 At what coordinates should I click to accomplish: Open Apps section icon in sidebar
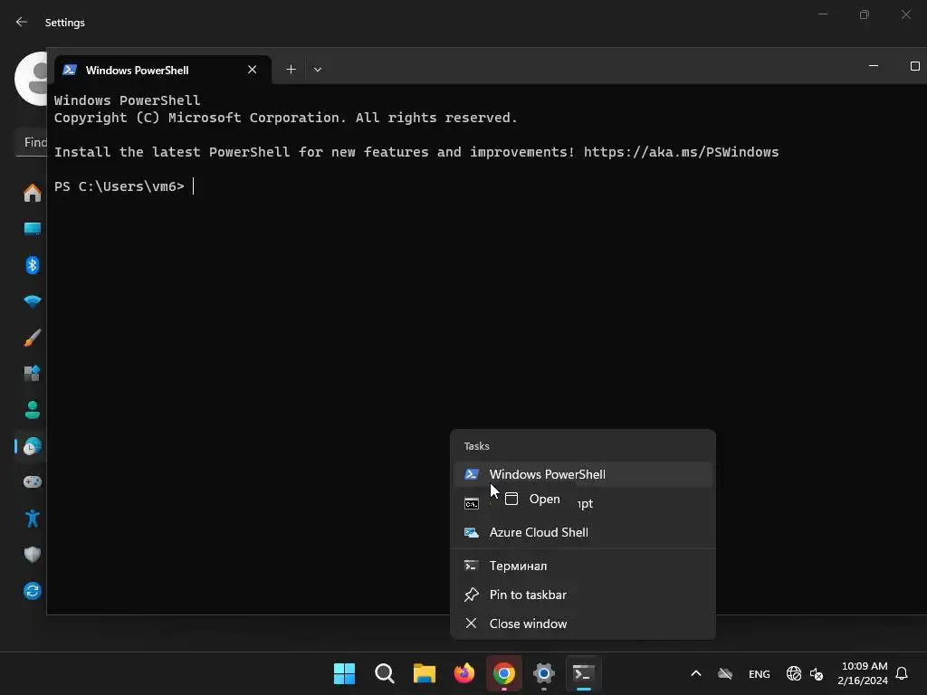pos(32,374)
